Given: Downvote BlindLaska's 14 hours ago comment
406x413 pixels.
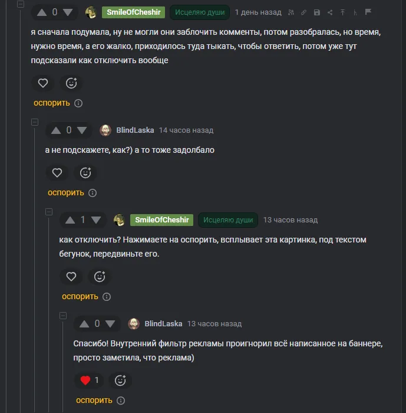Looking at the screenshot, I should coord(82,130).
